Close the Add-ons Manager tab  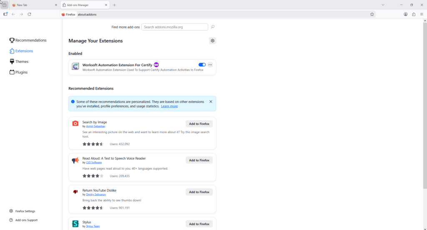[106, 5]
